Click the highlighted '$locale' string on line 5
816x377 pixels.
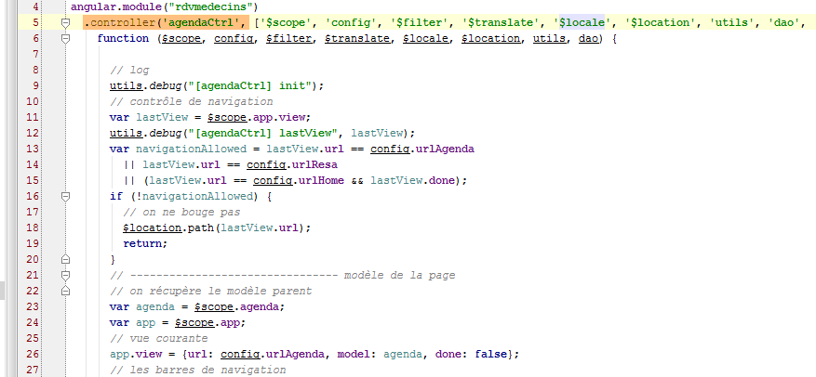(581, 22)
